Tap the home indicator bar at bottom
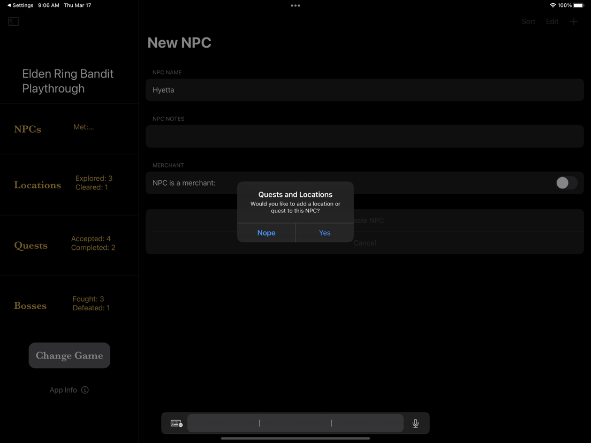The height and width of the screenshot is (443, 591). 295,439
